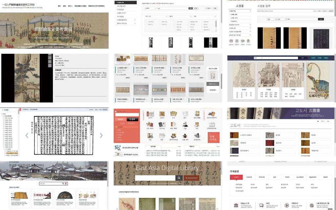The width and height of the screenshot is (336, 210).
Task: Open the 고문서 category icon
Action: tap(162, 114)
